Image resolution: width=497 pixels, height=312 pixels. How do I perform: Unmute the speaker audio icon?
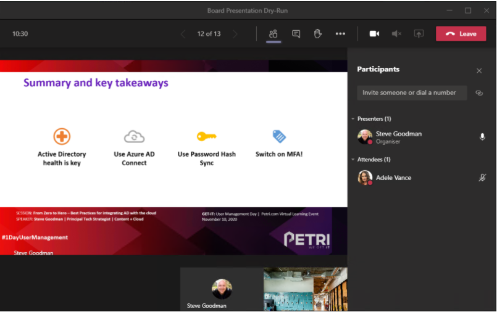(396, 33)
